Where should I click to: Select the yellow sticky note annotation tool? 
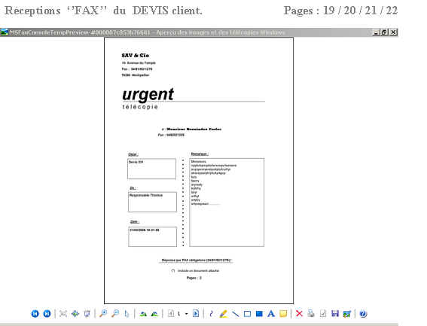coord(283,314)
